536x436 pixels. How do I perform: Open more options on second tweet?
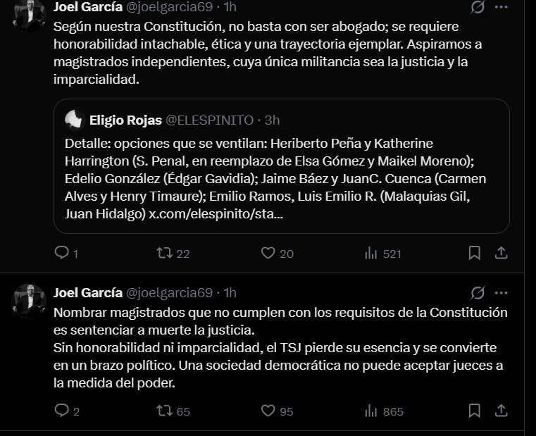501,292
